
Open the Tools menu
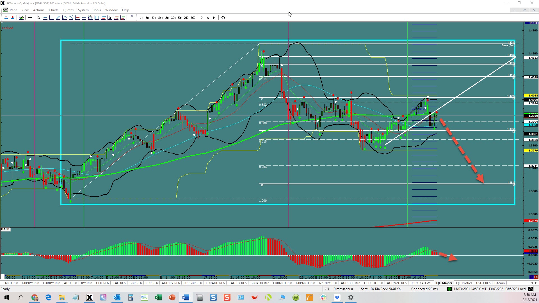click(97, 10)
